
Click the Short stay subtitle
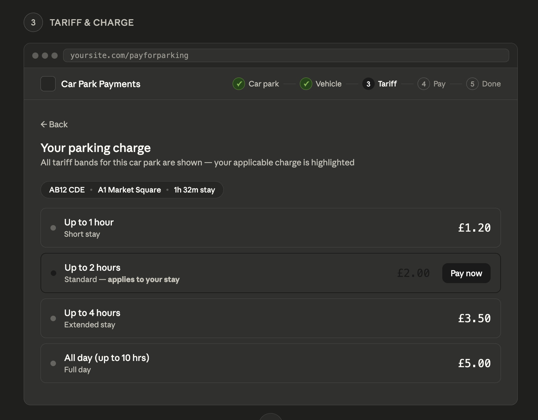click(82, 234)
